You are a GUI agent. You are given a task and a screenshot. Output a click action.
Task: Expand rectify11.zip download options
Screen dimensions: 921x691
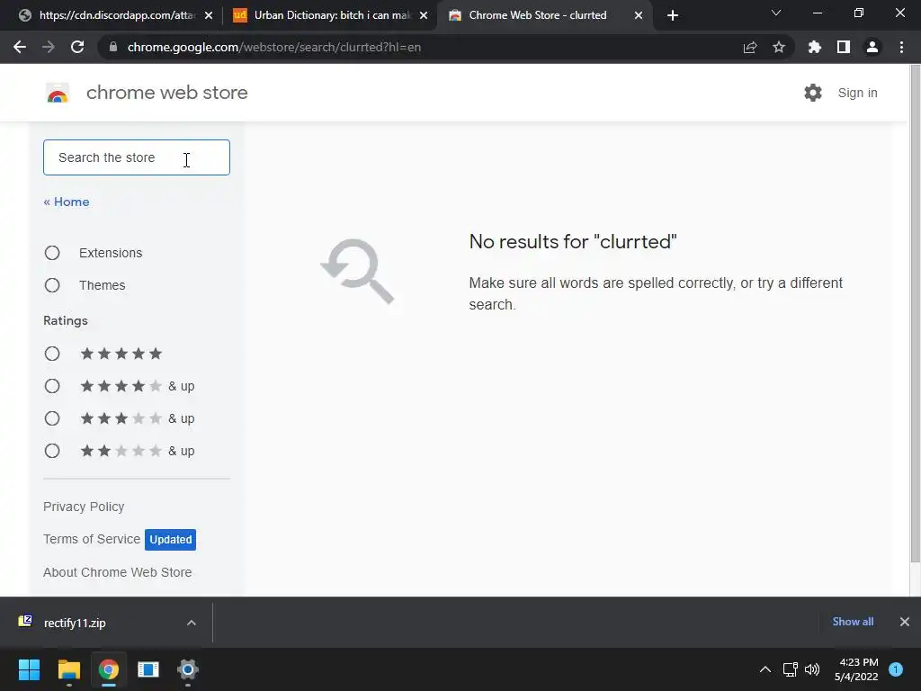coord(192,623)
